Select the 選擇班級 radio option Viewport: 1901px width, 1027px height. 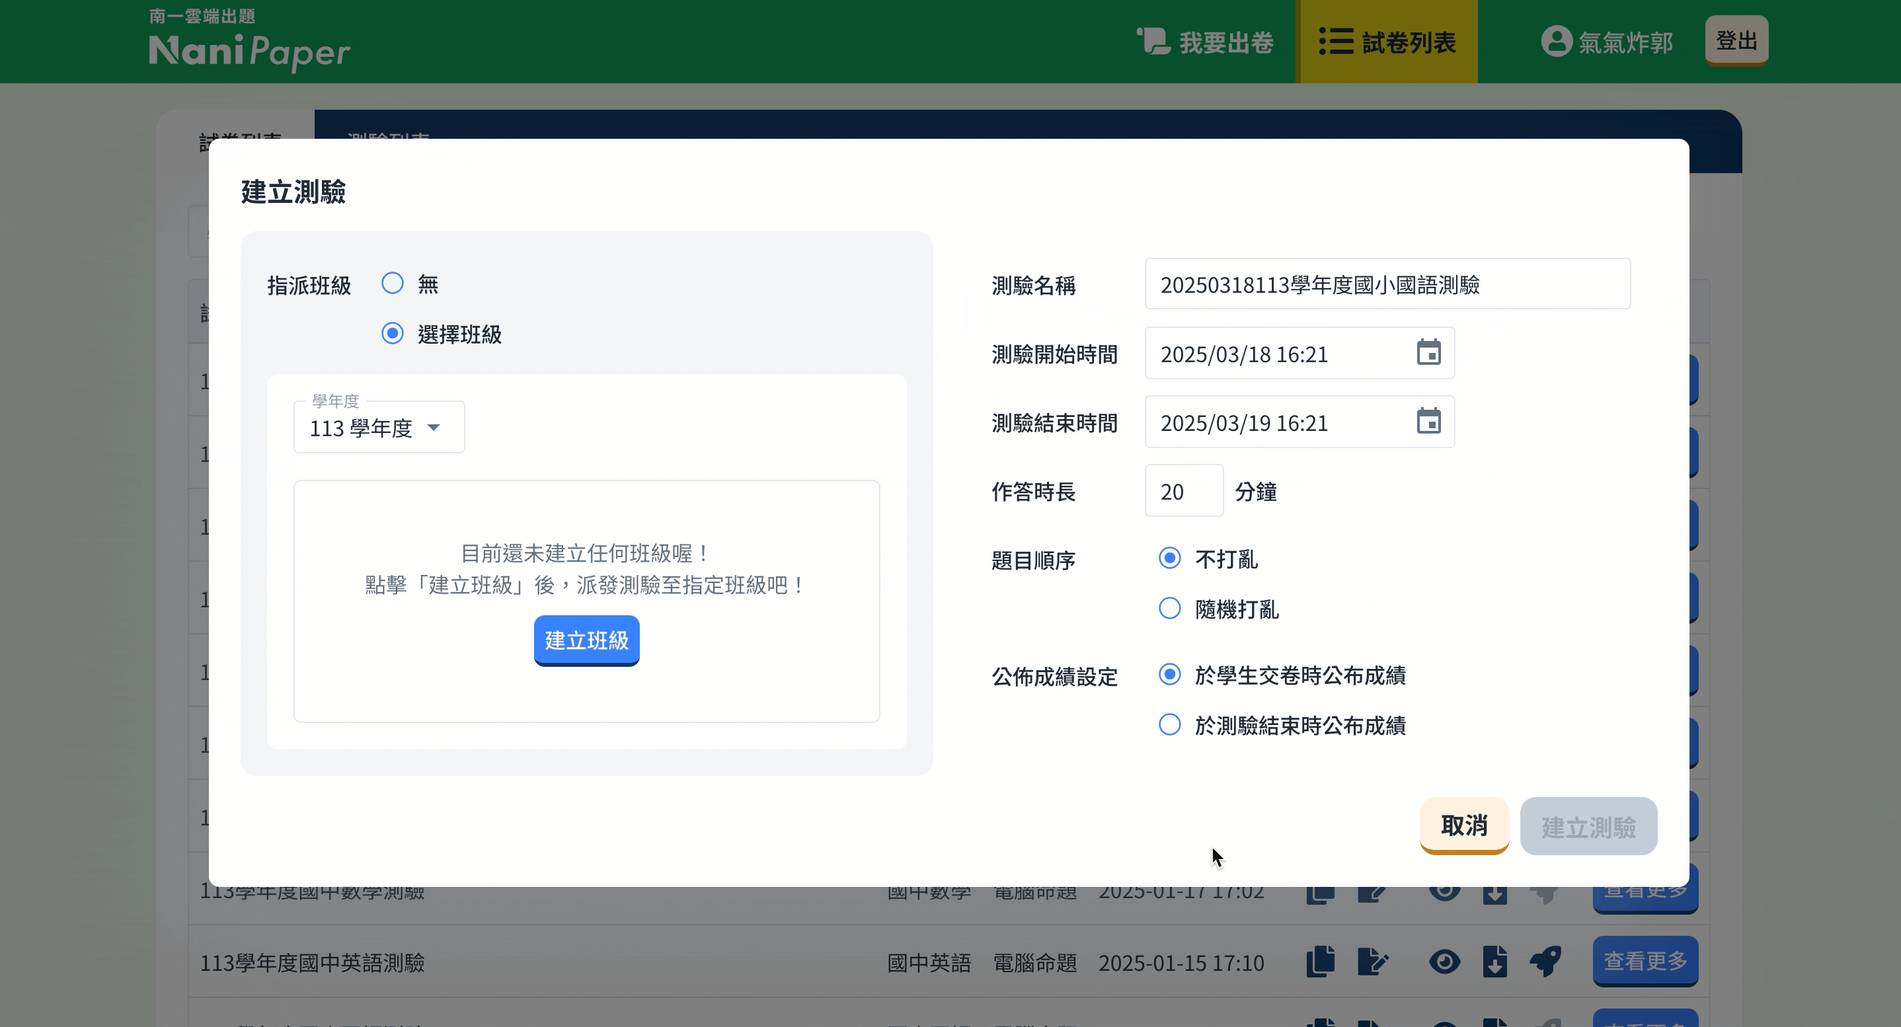click(393, 334)
